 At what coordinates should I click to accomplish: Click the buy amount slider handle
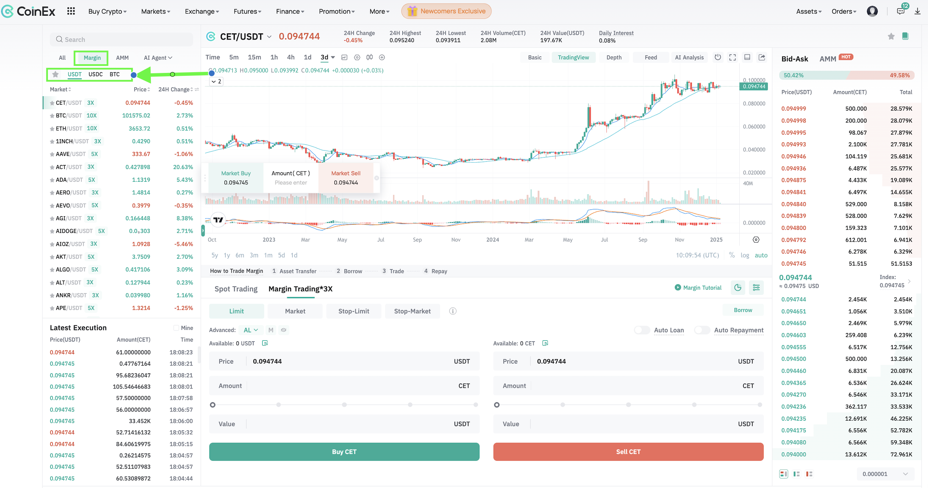point(213,405)
